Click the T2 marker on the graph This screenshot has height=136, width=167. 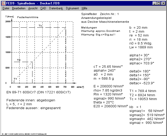pyautogui.click(x=19, y=60)
